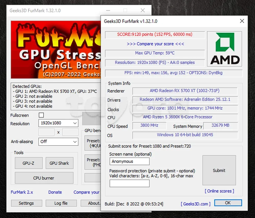
Task: Close the main FurMark window
Action: (143, 10)
